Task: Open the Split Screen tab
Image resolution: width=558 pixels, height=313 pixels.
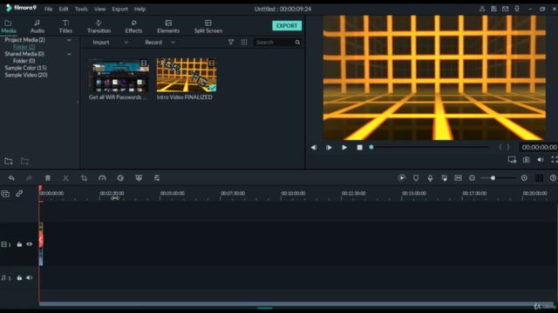Action: 208,27
